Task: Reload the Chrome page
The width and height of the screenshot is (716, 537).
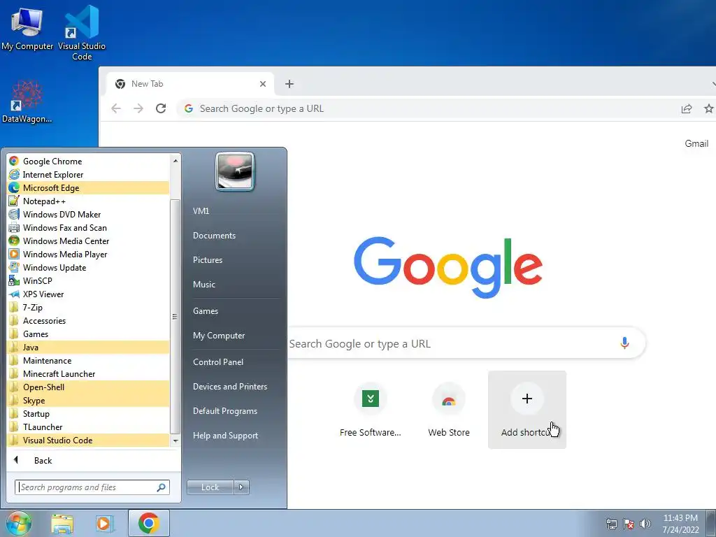Action: [161, 108]
